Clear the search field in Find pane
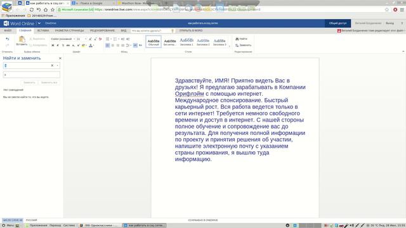This screenshot has width=406, height=228. click(x=52, y=66)
